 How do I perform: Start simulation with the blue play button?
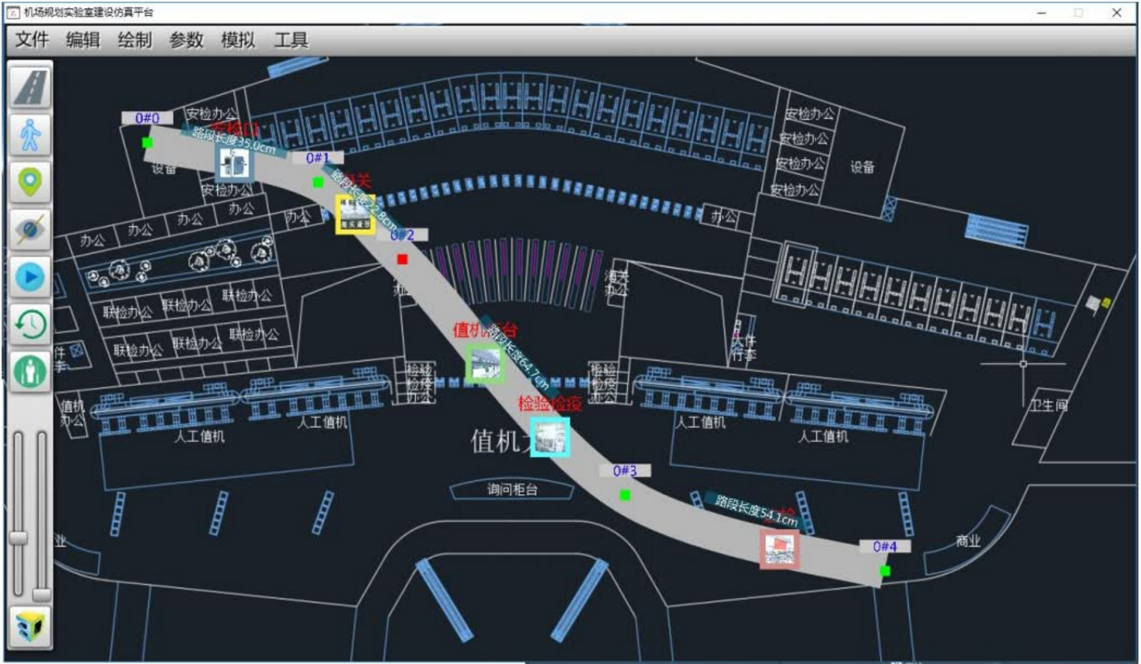click(31, 277)
